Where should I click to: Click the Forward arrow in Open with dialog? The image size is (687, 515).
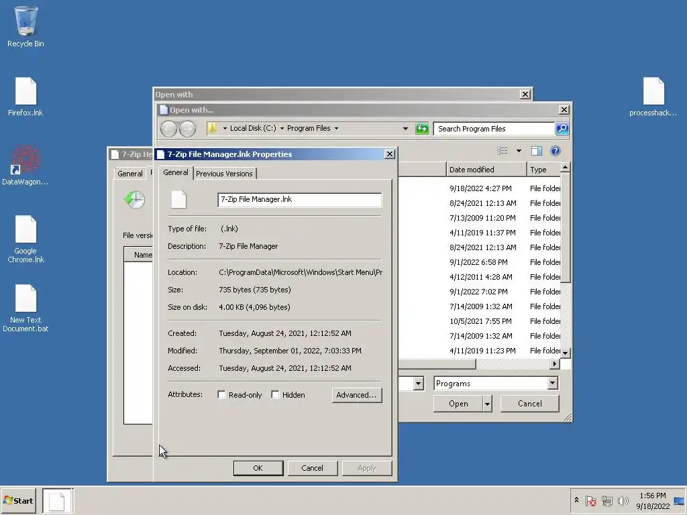188,129
